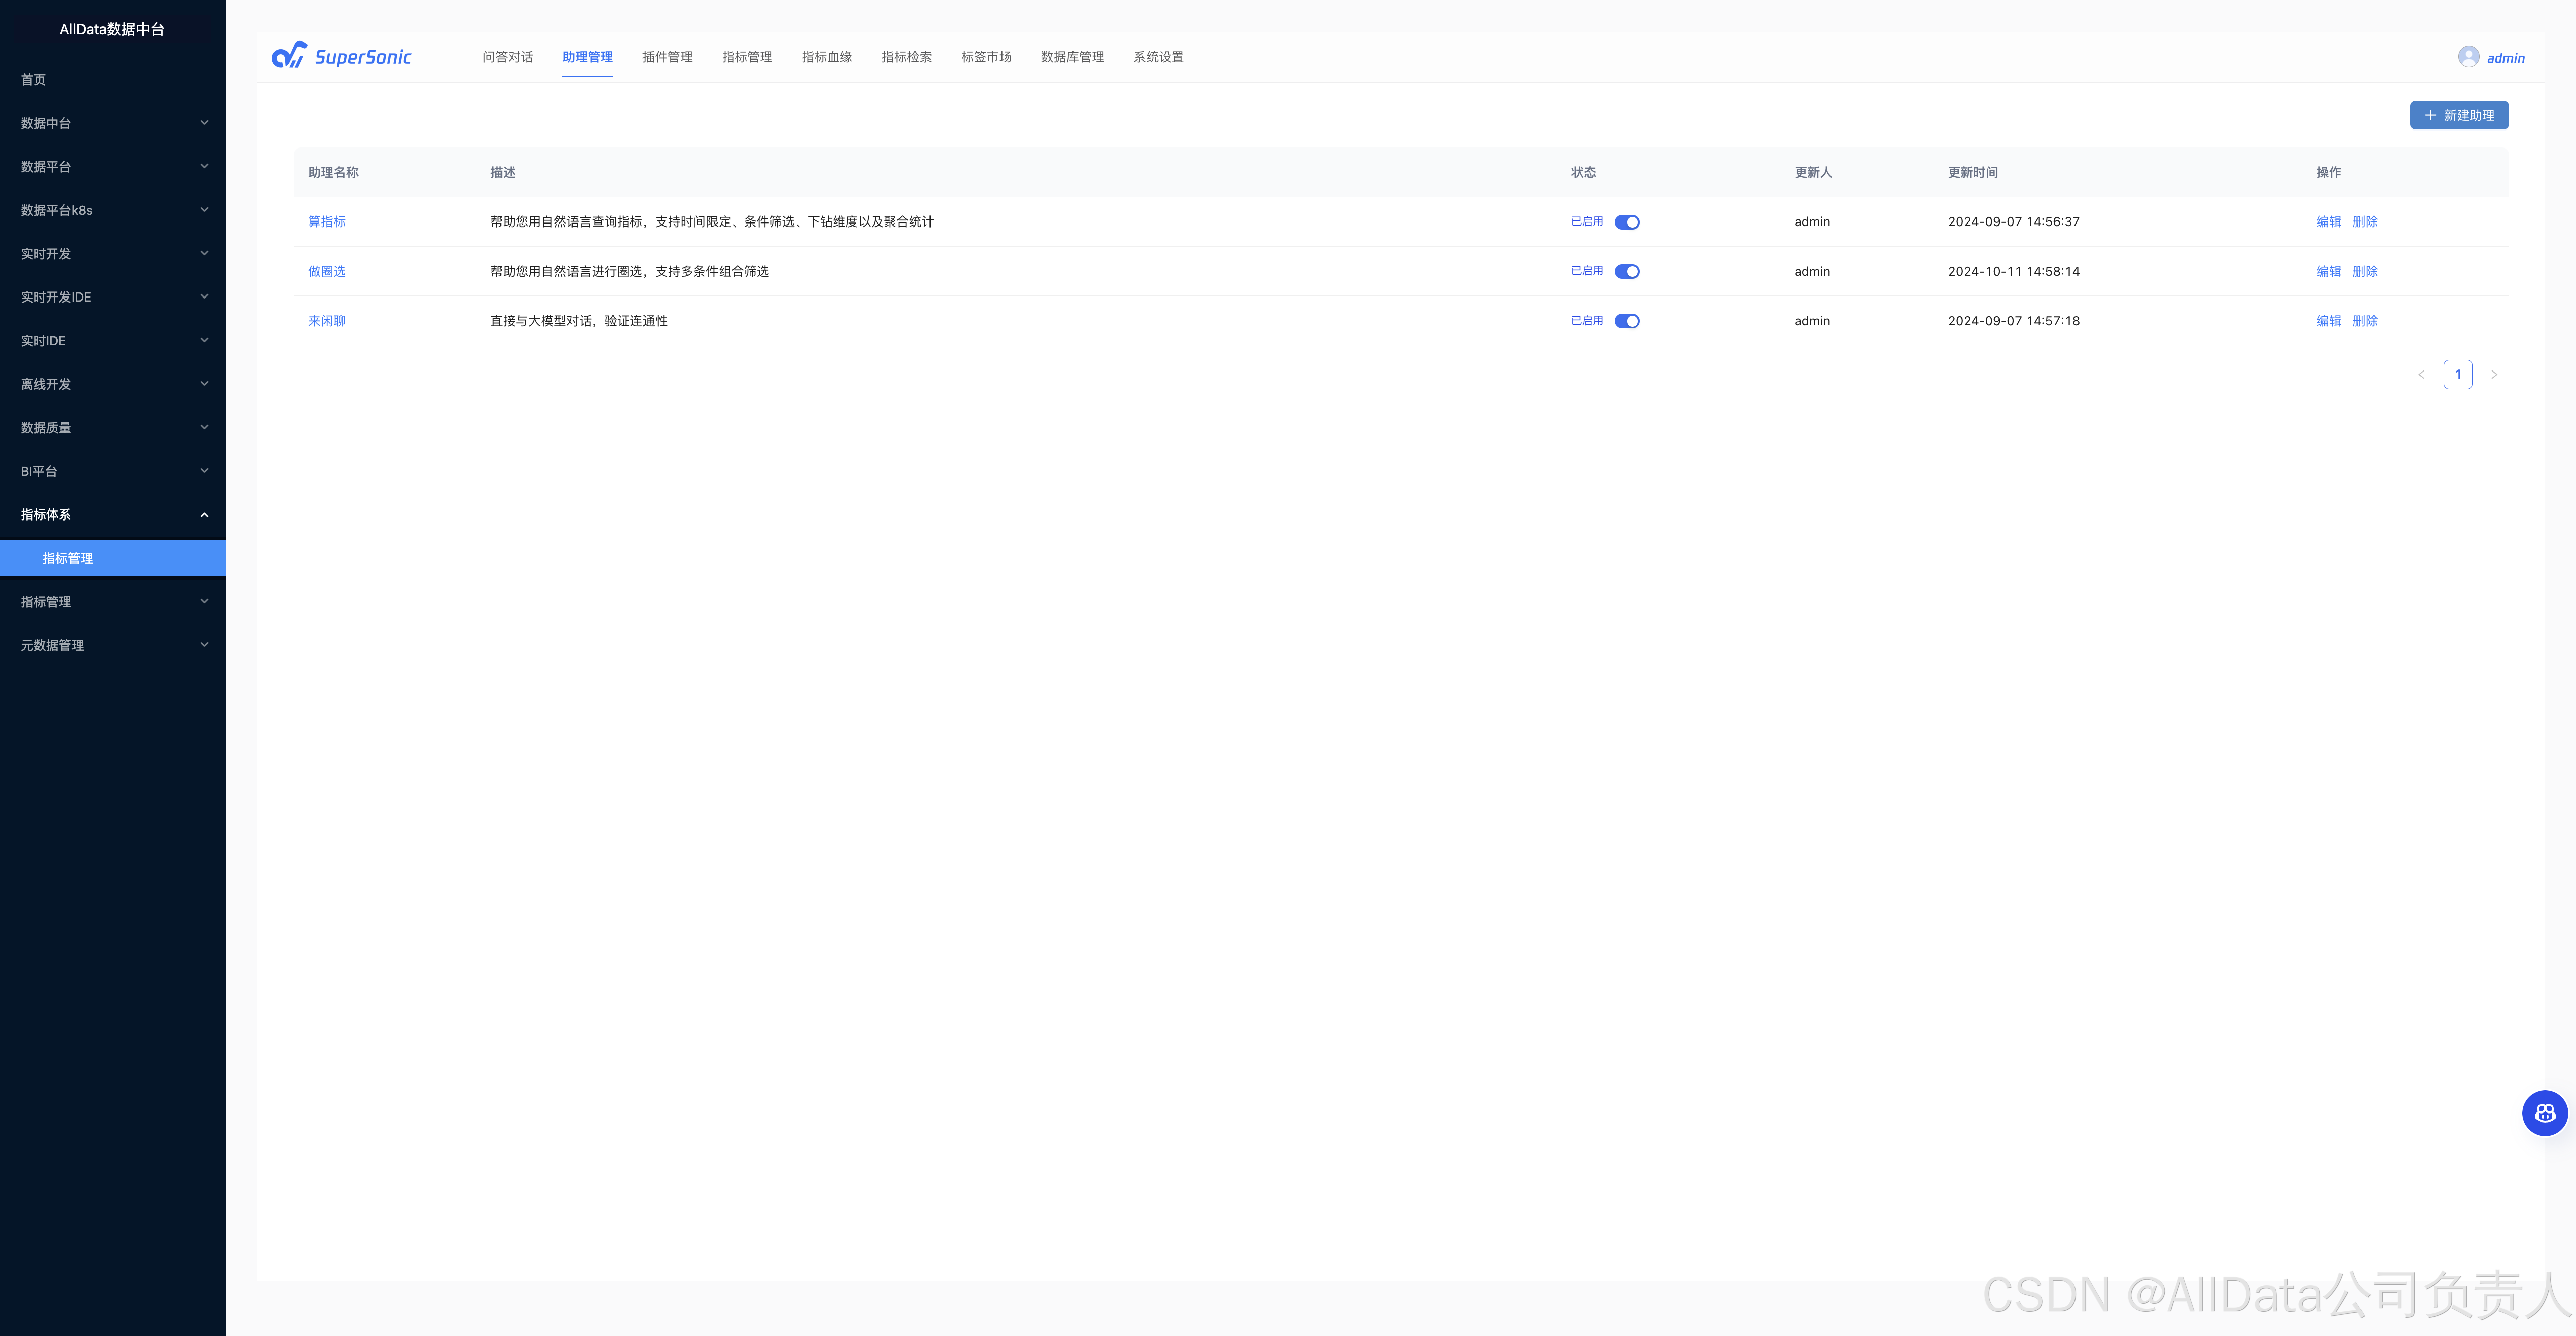Disable the 做圈选 assistant toggle
Image resolution: width=2576 pixels, height=1336 pixels.
click(x=1627, y=272)
